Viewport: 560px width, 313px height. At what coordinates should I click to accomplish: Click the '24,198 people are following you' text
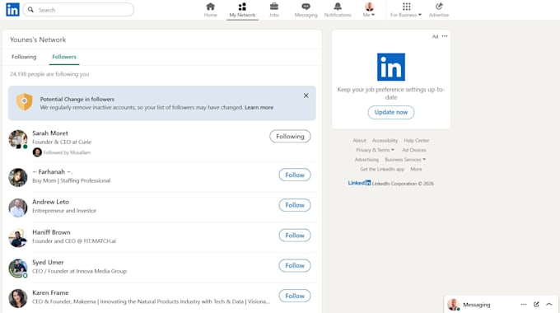[49, 74]
